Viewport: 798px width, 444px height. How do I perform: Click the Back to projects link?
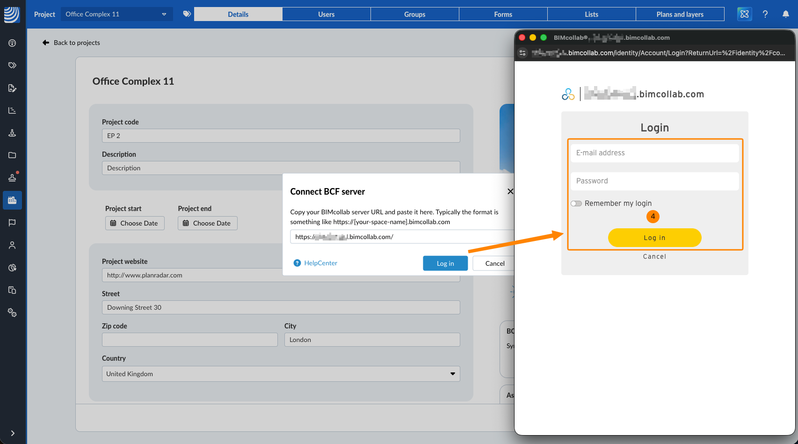coord(77,43)
